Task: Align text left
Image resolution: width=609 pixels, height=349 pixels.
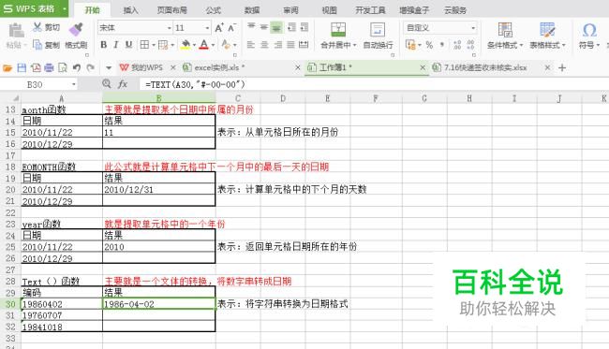Action: [251, 45]
